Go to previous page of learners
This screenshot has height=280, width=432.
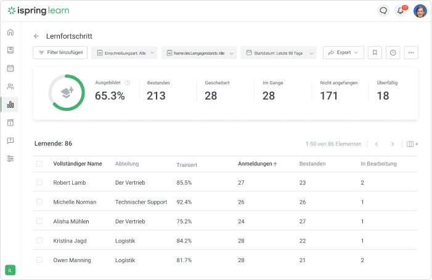(x=377, y=144)
